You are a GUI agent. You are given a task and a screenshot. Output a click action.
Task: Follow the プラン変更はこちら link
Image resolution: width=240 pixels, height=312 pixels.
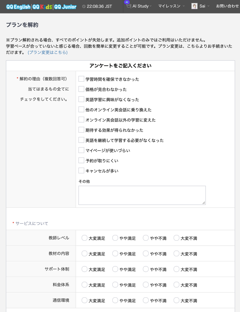[x=48, y=52]
